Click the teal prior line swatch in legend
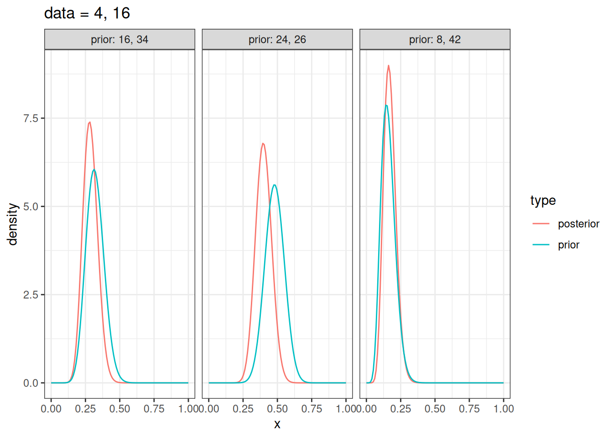This screenshot has width=613, height=438. pos(541,245)
